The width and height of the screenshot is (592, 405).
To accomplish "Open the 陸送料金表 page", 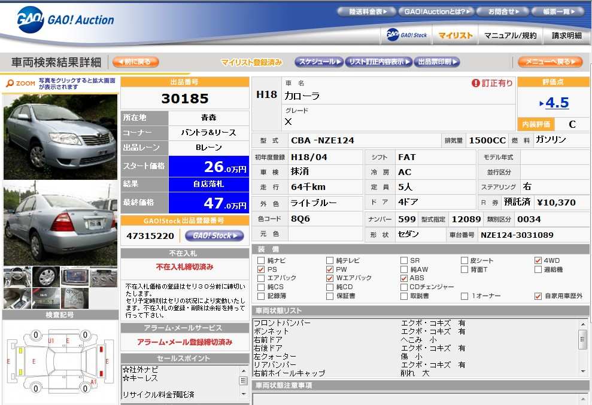I will (366, 12).
